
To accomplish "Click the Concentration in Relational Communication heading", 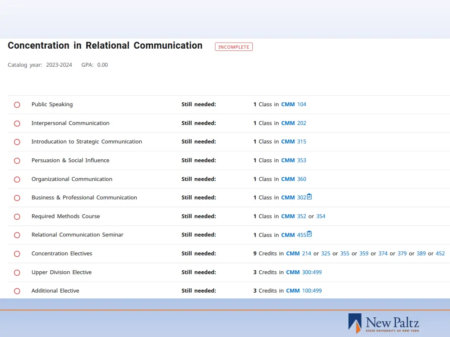I will (x=105, y=46).
